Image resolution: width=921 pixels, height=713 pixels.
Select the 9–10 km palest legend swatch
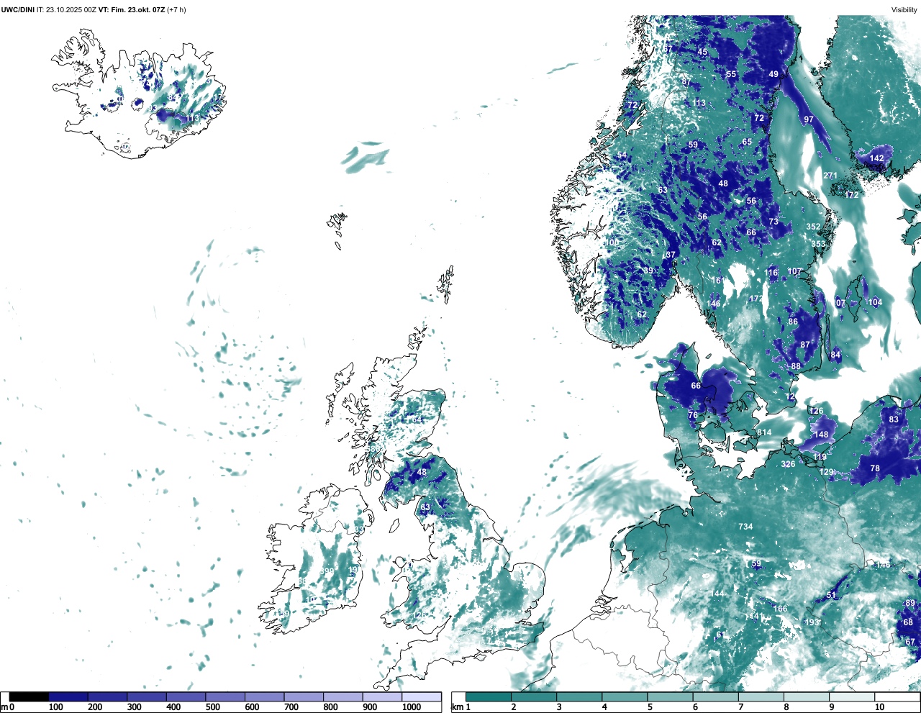pos(851,697)
